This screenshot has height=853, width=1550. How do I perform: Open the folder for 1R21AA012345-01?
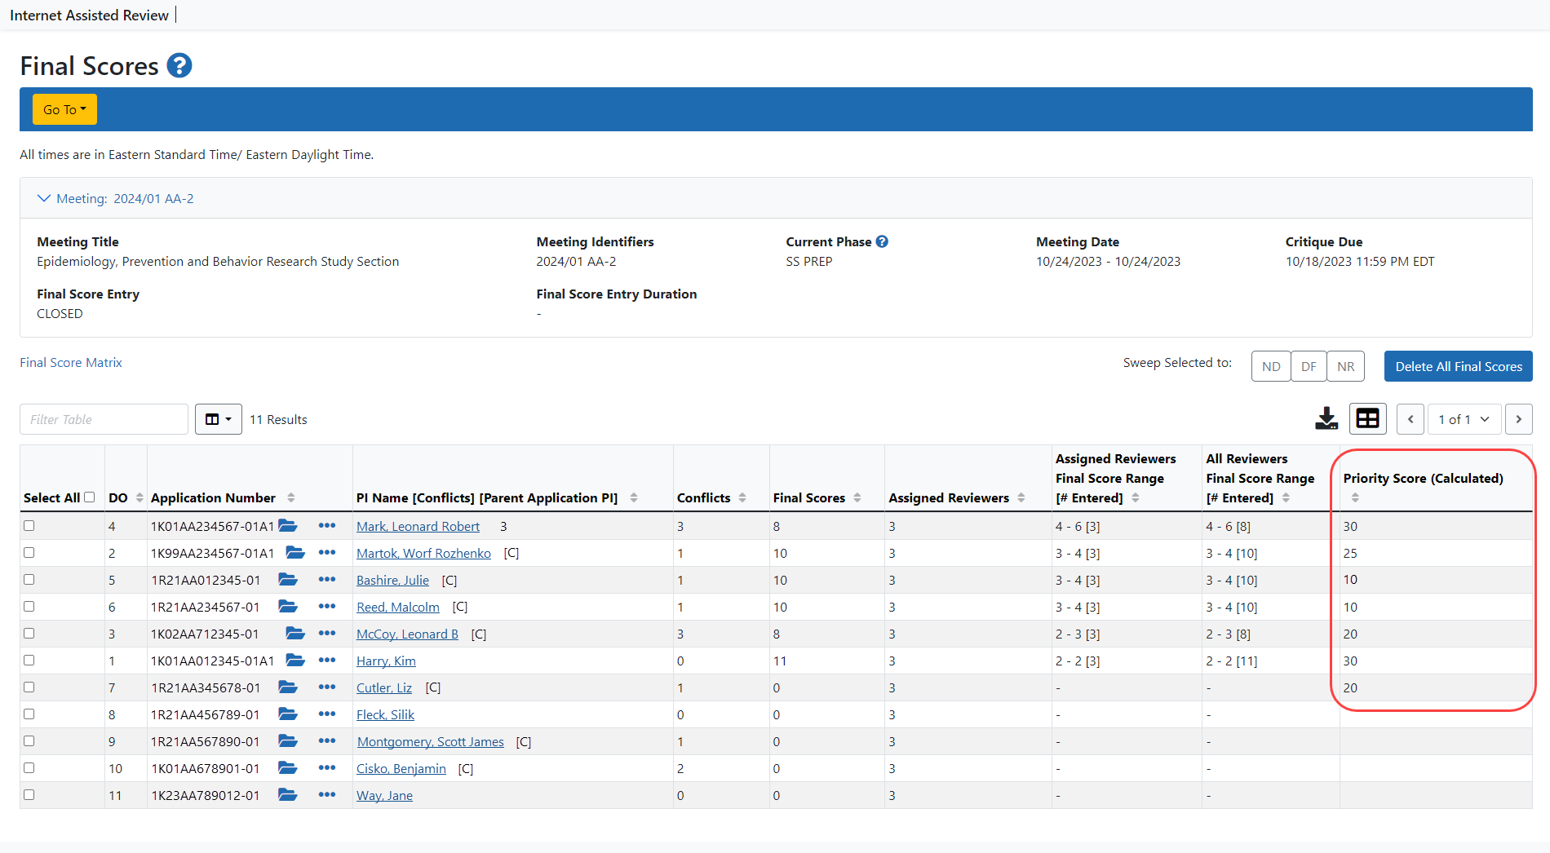(288, 580)
